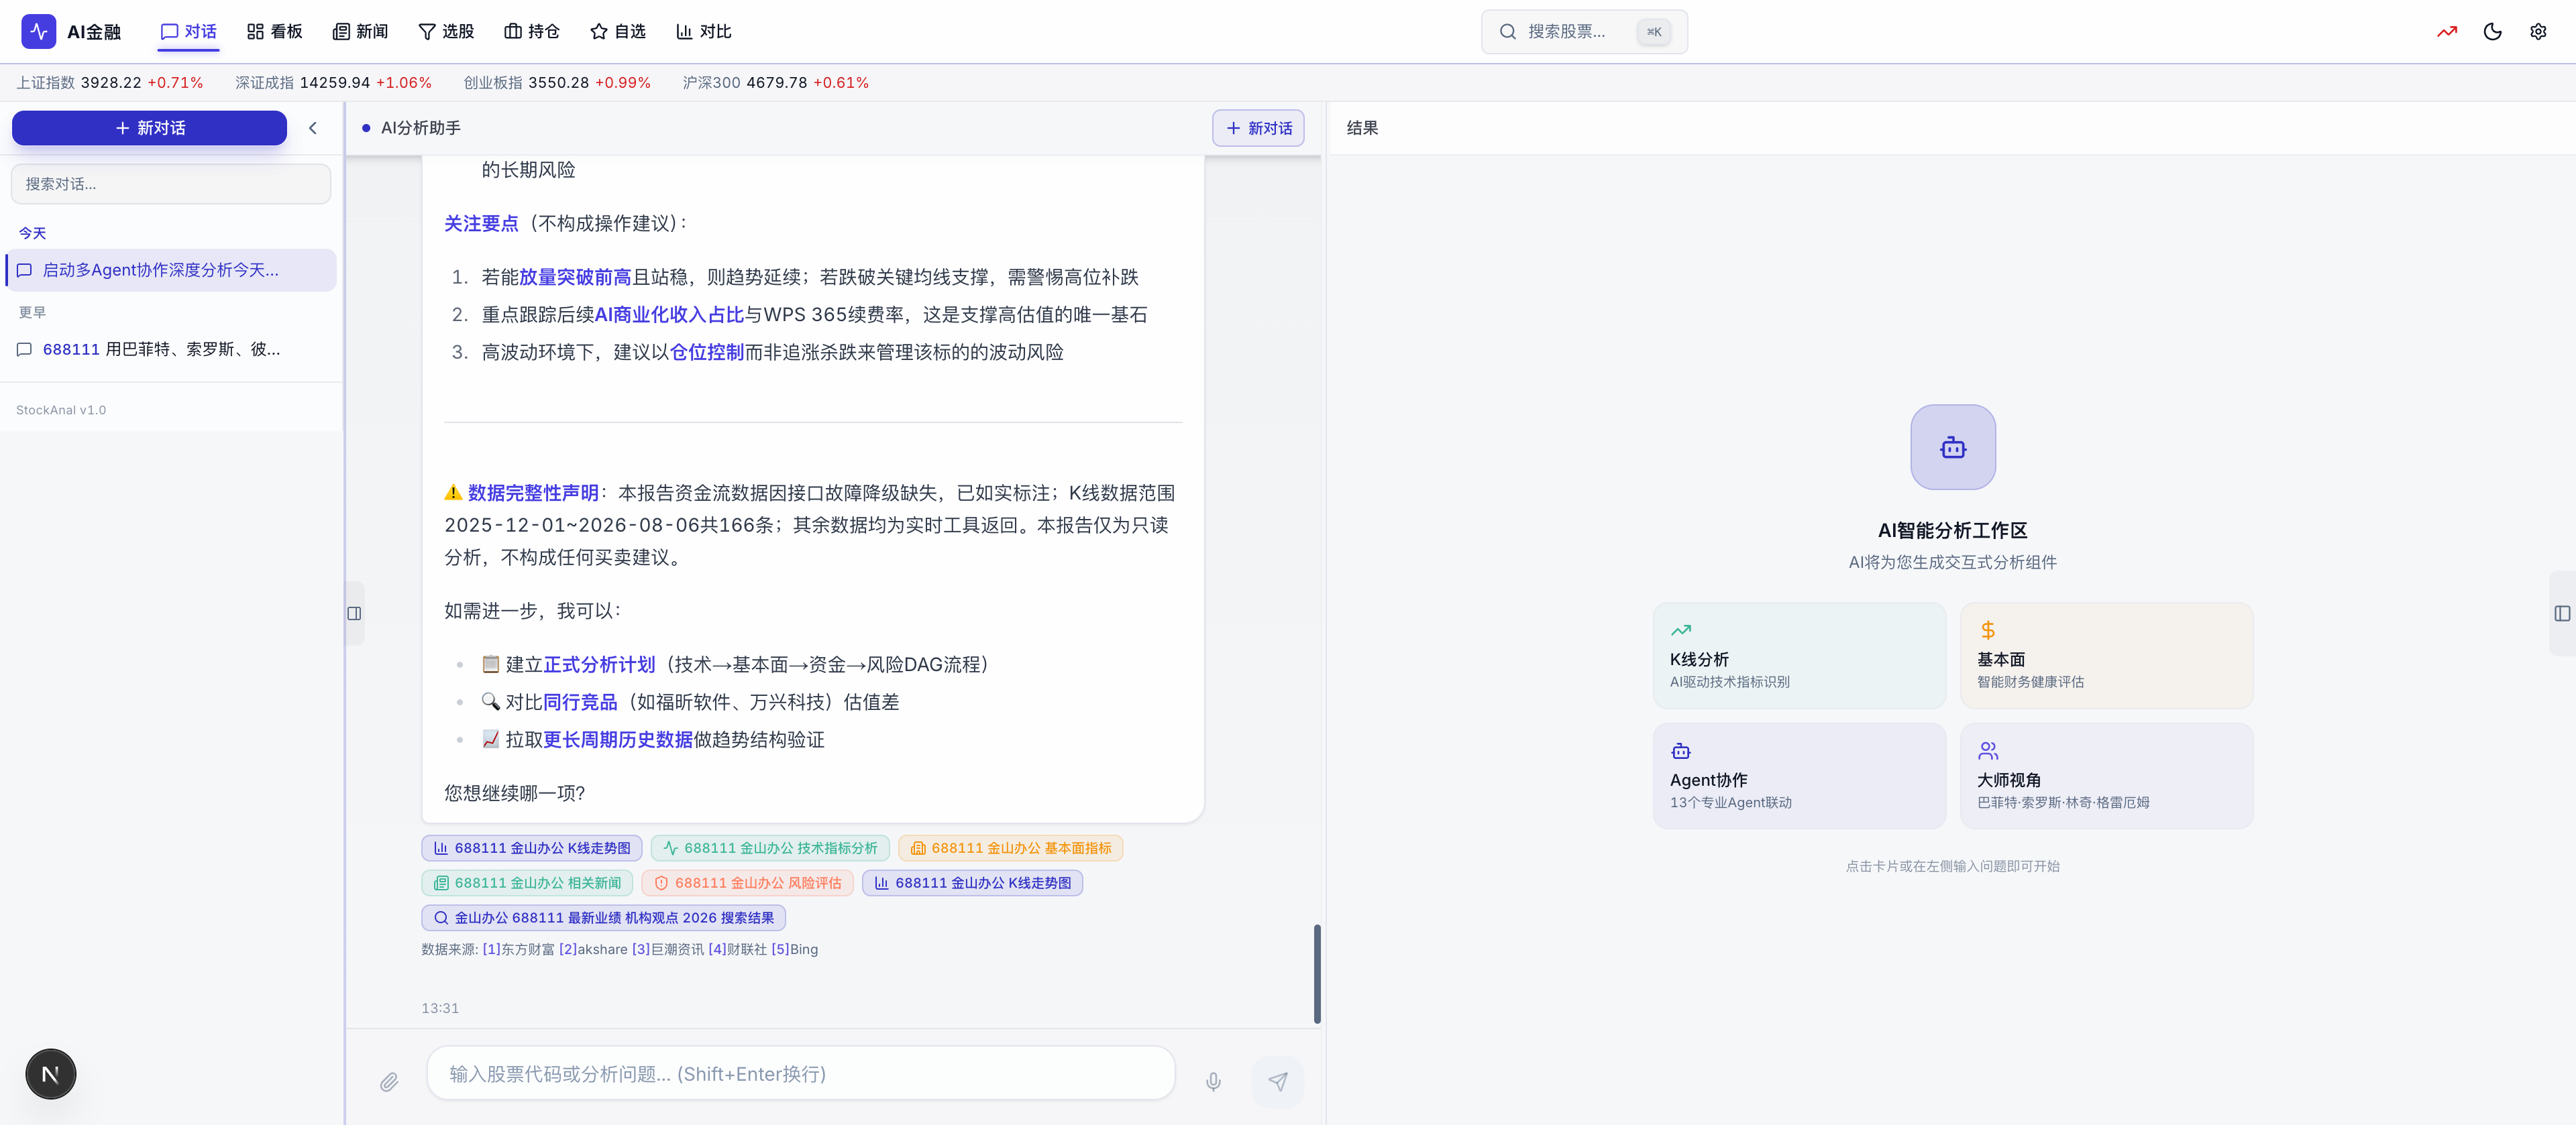Open the 自选 tab
The width and height of the screenshot is (2576, 1125).
coord(618,32)
